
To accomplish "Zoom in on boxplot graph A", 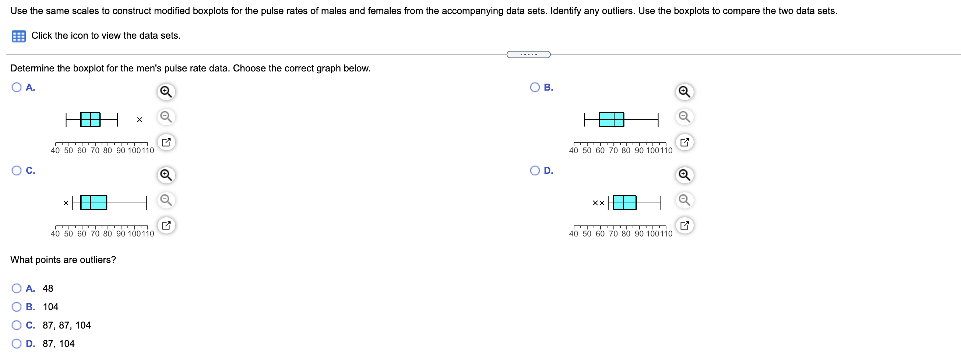I will (166, 91).
